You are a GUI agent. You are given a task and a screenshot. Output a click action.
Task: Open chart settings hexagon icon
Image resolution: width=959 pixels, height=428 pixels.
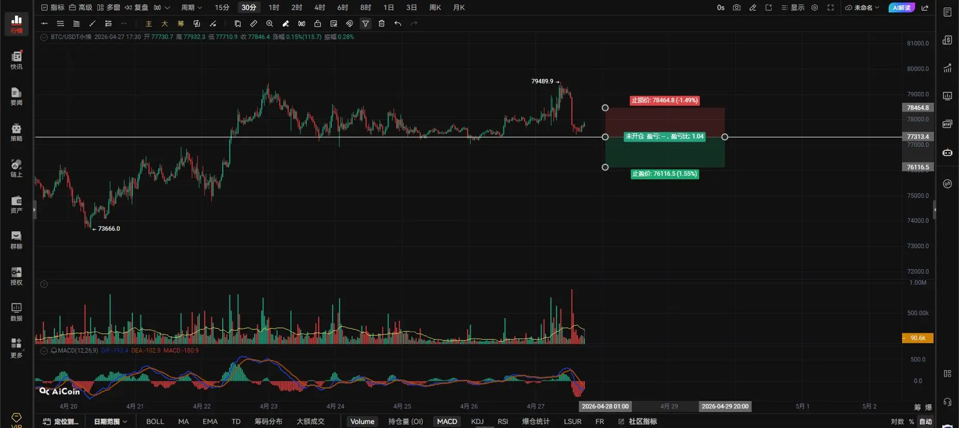pyautogui.click(x=815, y=7)
